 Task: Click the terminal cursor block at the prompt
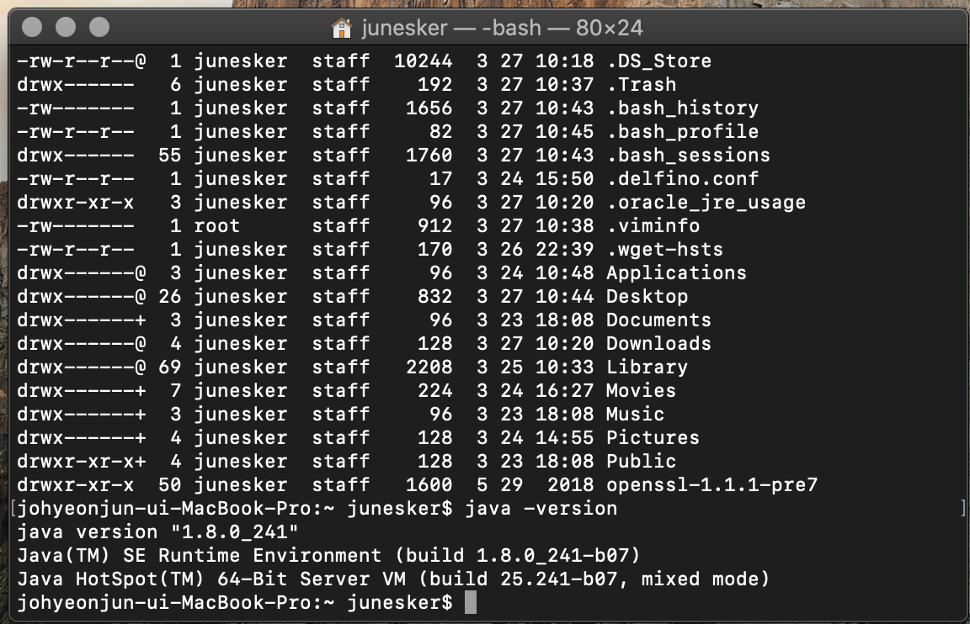pyautogui.click(x=470, y=602)
